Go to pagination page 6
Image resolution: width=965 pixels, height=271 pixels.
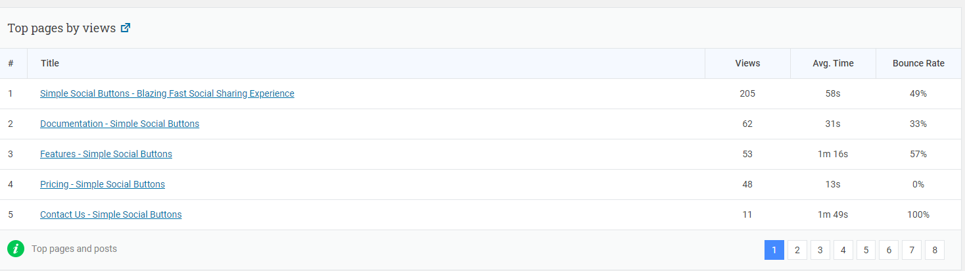pyautogui.click(x=889, y=250)
